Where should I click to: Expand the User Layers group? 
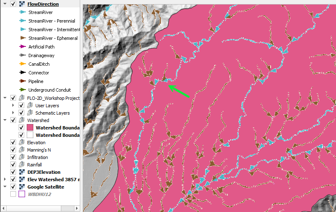pos(14,106)
